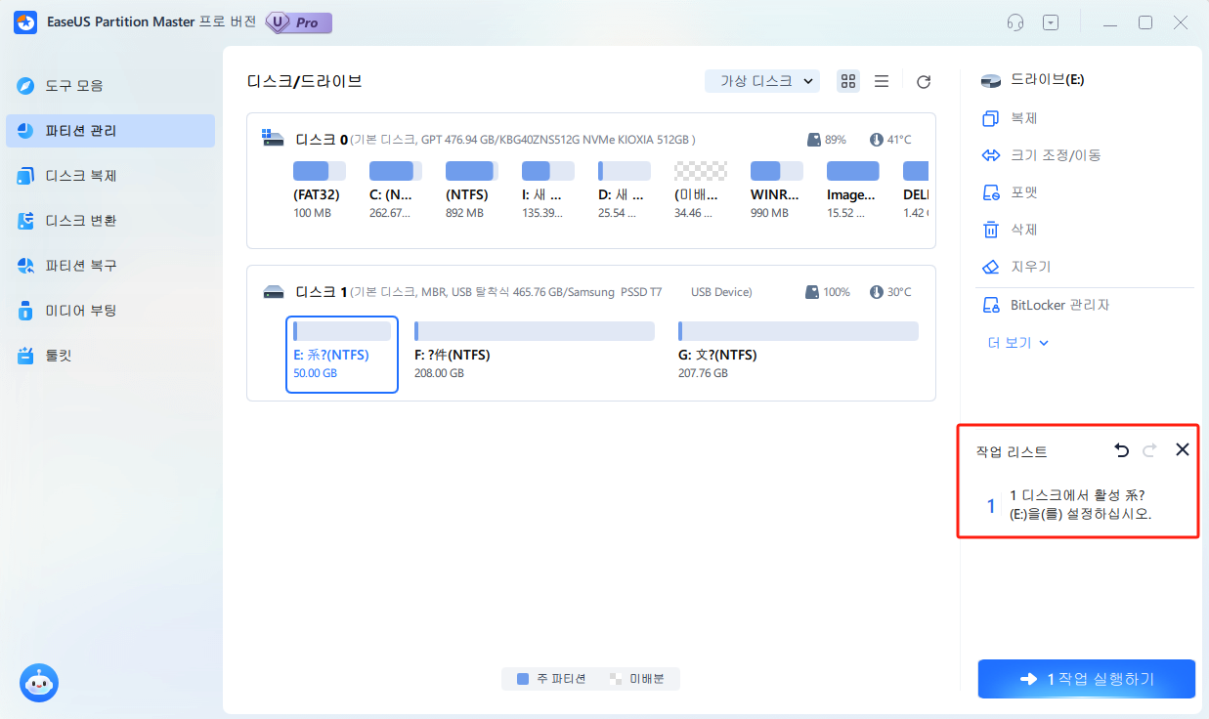
Task: Click the 1 작업 실행하기 button
Action: point(1086,678)
